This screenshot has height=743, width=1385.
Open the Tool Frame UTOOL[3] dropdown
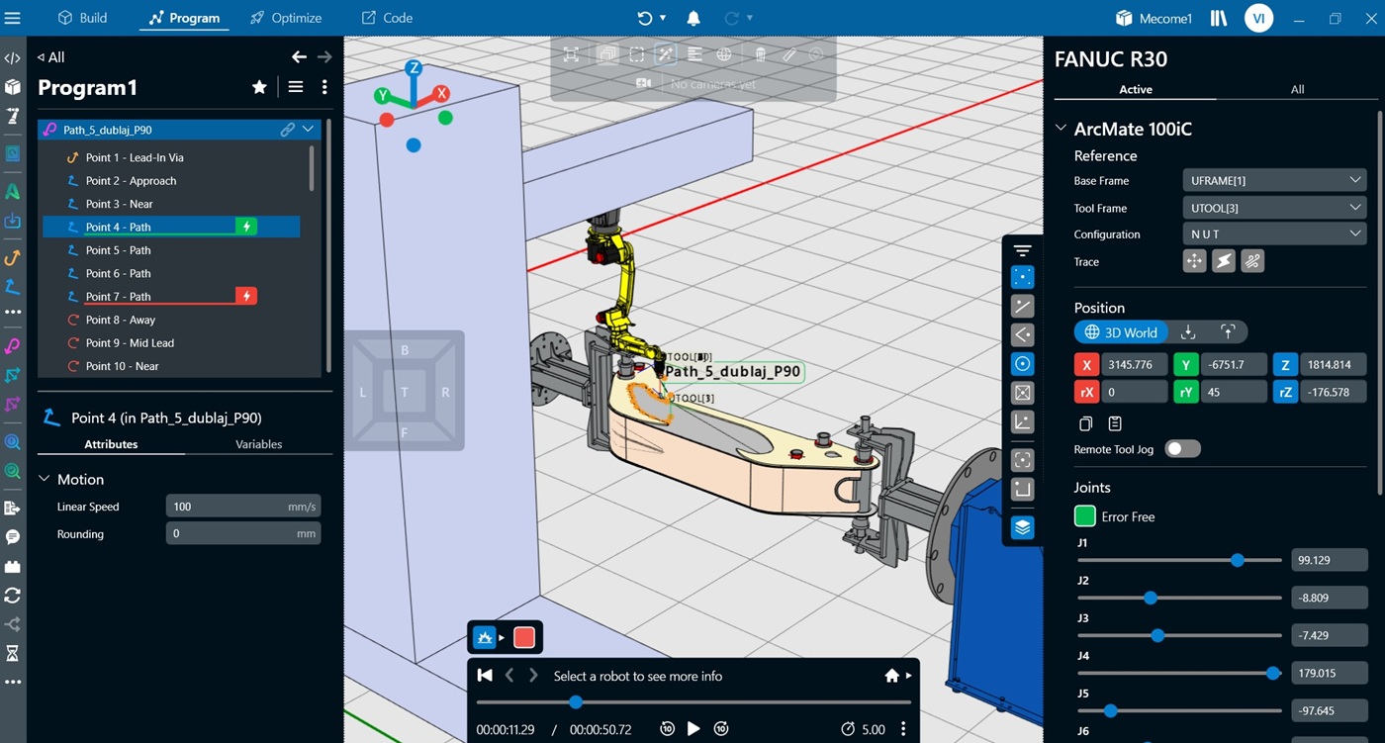[x=1273, y=208]
